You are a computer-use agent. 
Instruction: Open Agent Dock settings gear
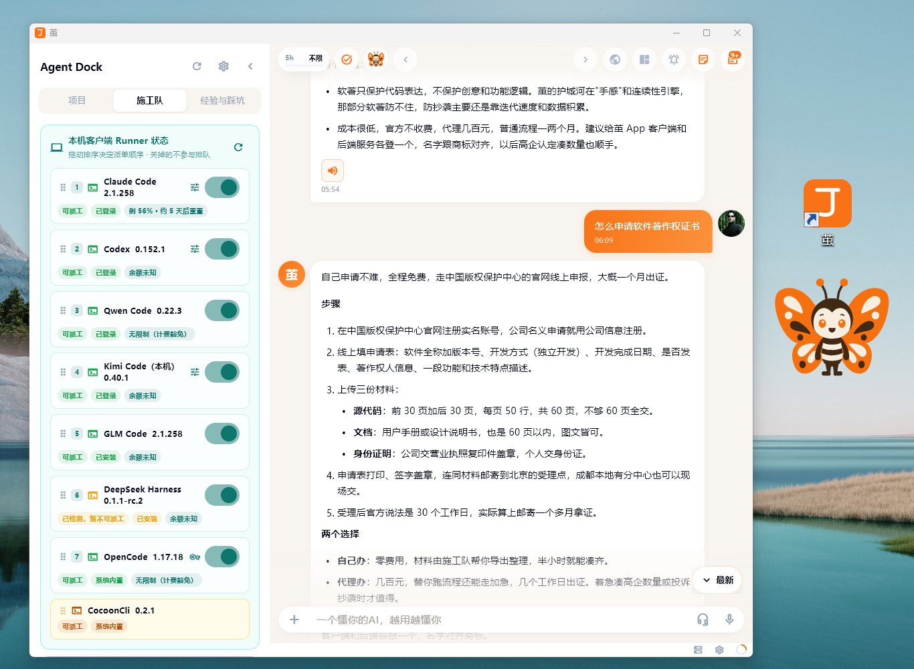click(223, 66)
